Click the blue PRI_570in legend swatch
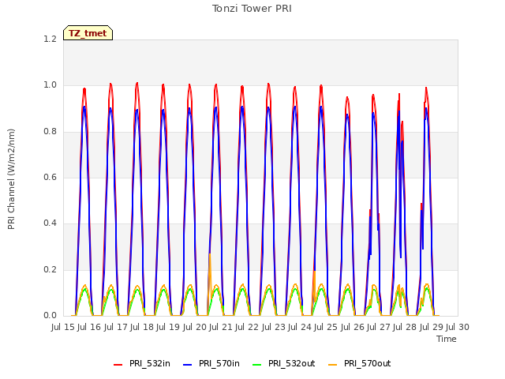This screenshot has height=379, width=505. pos(188,365)
